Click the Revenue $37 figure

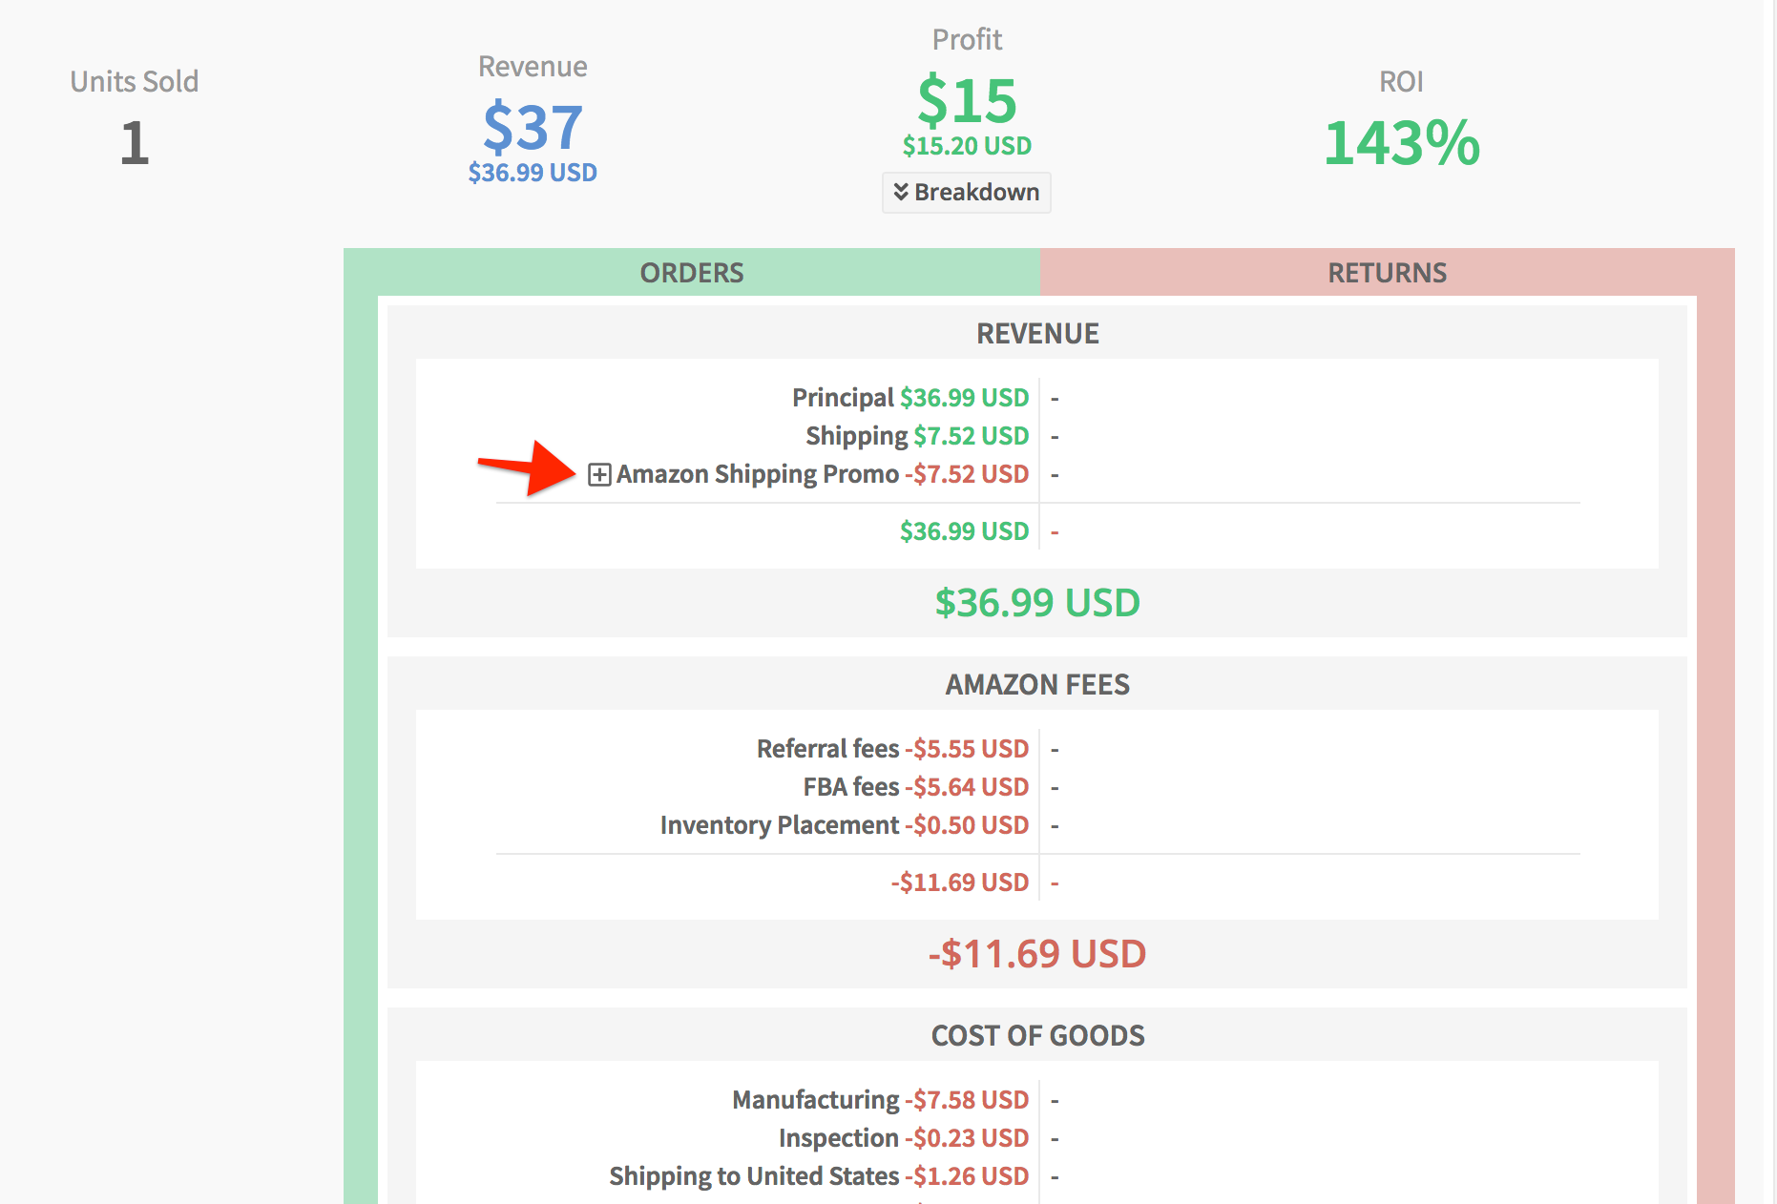click(533, 127)
